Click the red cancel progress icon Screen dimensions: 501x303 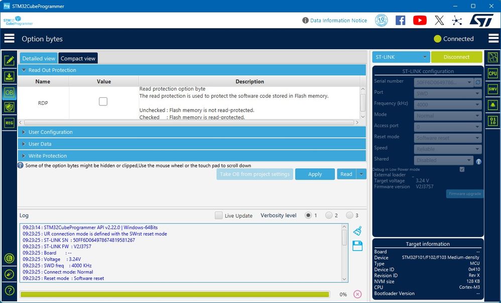357,294
